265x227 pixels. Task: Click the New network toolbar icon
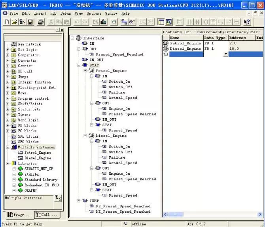click(x=179, y=22)
